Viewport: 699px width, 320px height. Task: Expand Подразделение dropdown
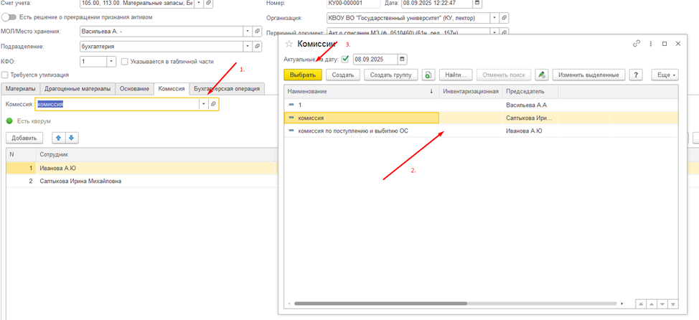point(248,46)
